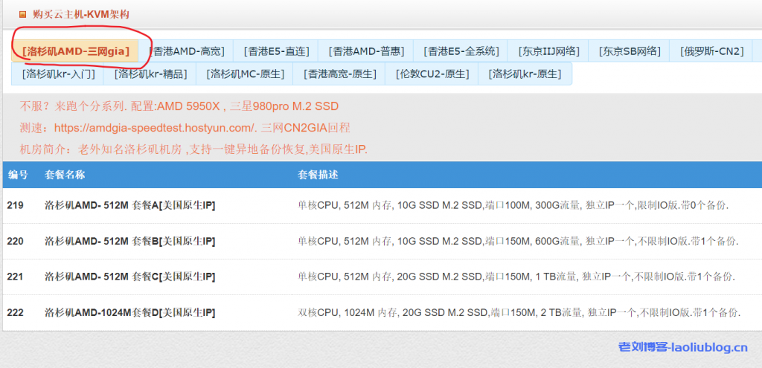Viewport: 762px width, 368px height.
Task: Switch to the 香港E5-全系统 tab
Action: click(x=460, y=51)
